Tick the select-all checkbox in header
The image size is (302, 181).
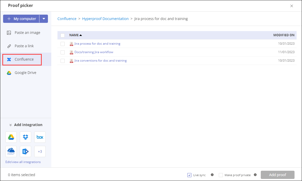coord(63,35)
